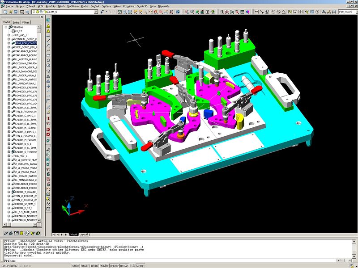Screen dimensions: 358x268
Task: Select the Circle tool in the vertical toolbar
Action: (x=48, y=65)
